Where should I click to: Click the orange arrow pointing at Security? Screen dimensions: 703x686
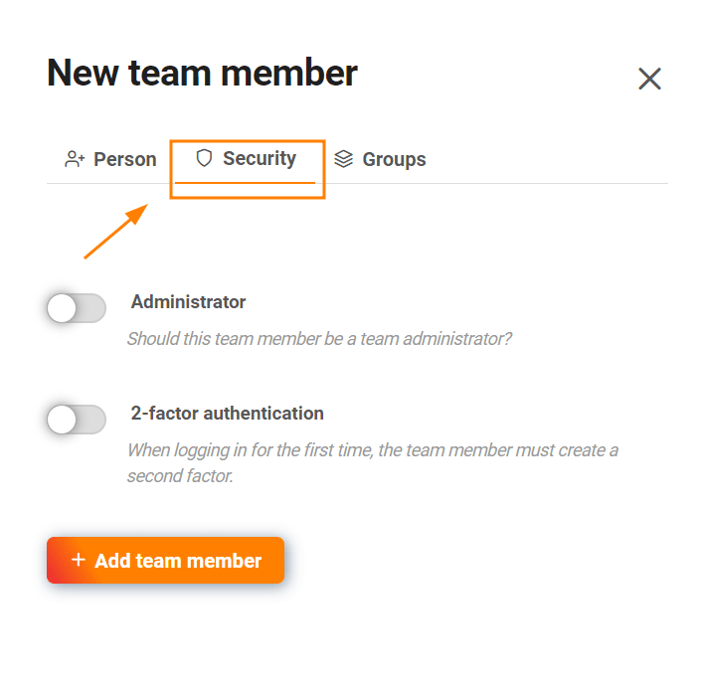115,233
